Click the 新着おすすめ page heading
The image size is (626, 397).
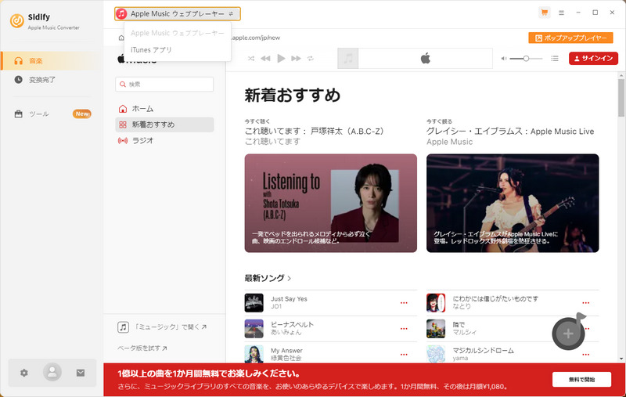pos(292,95)
